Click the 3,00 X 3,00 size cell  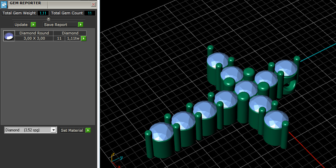point(34,38)
